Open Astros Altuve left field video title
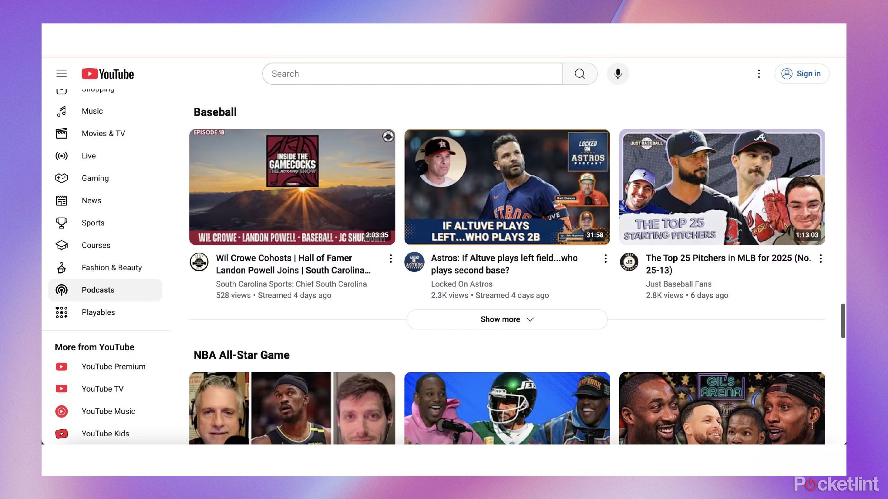 tap(504, 264)
